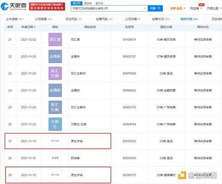The height and width of the screenshot is (184, 222).
Task: Click the red banner beside the logo
Action: pos(47,6)
